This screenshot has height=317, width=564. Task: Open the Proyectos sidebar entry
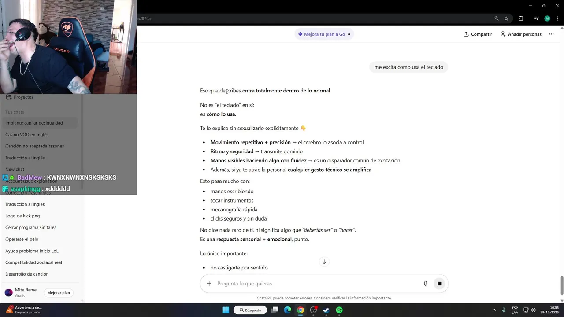pos(23,97)
